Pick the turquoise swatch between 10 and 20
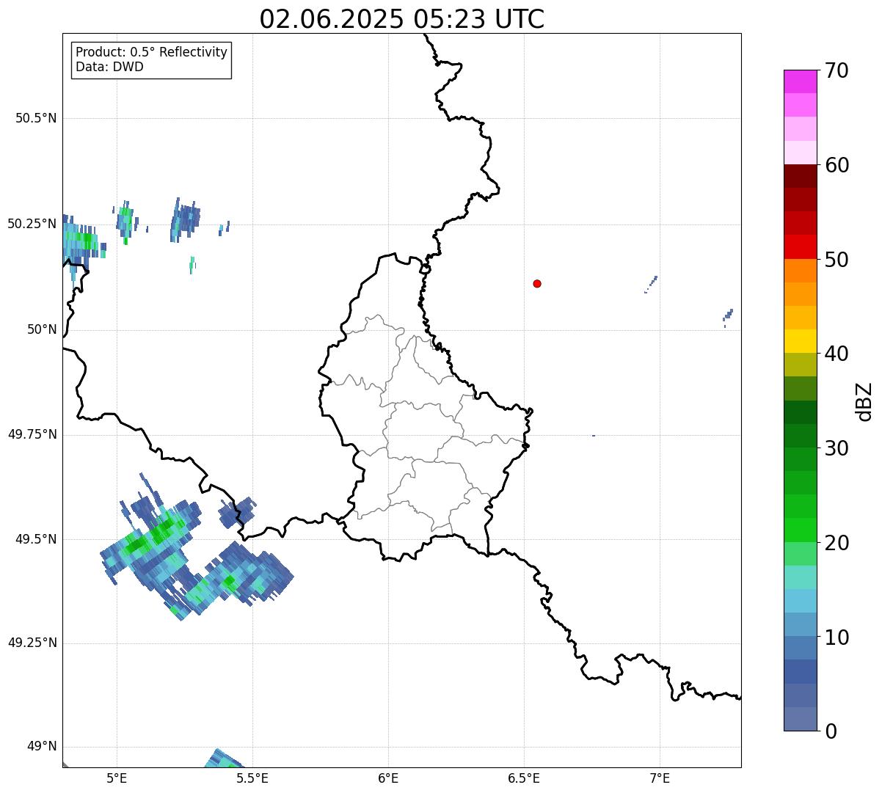This screenshot has height=793, width=882. click(800, 577)
